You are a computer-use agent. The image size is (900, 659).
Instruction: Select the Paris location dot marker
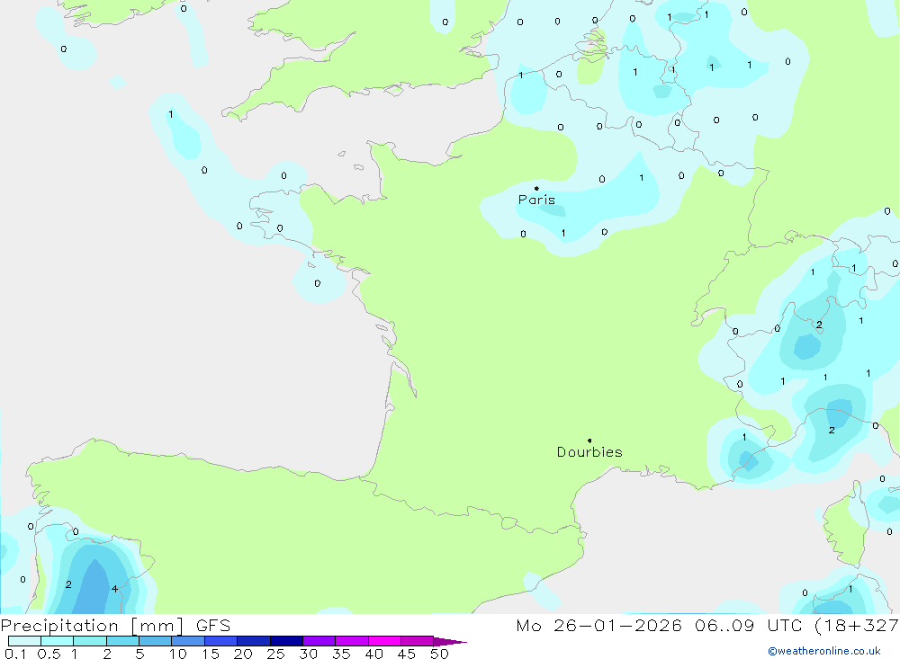pyautogui.click(x=536, y=188)
